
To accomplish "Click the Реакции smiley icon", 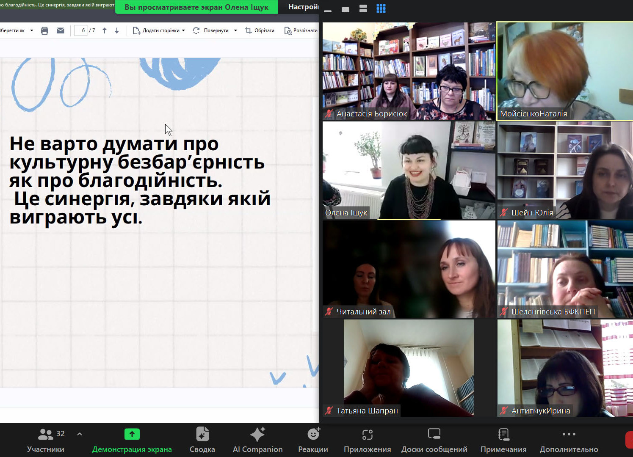I will click(313, 434).
